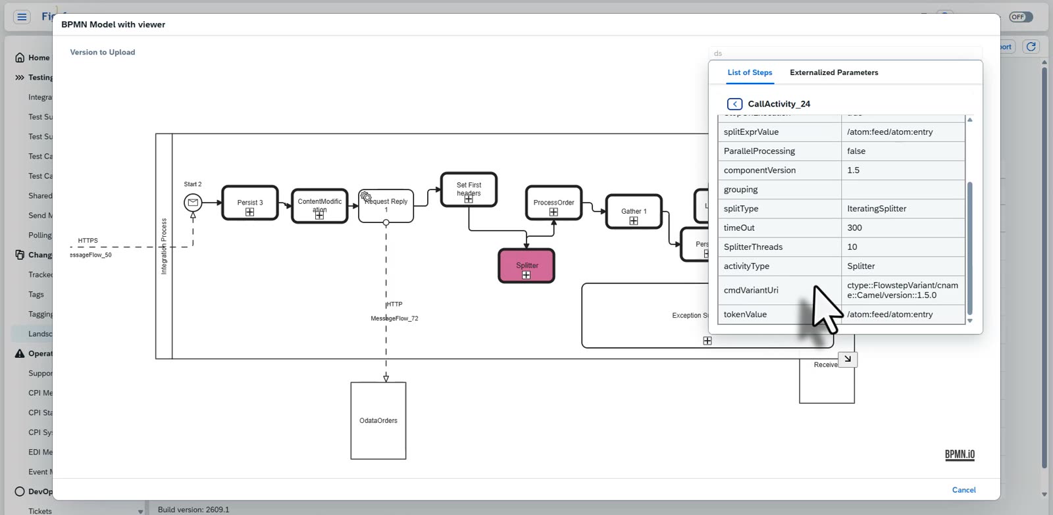The image size is (1053, 515).
Task: Focus the search field containing 'ds'
Action: coord(845,53)
